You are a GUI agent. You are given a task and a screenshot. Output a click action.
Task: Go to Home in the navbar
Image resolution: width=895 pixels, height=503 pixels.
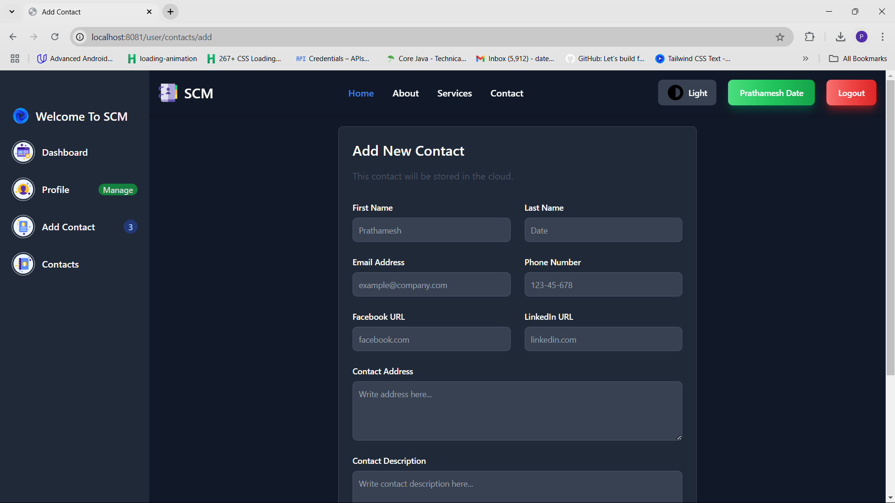click(x=361, y=93)
